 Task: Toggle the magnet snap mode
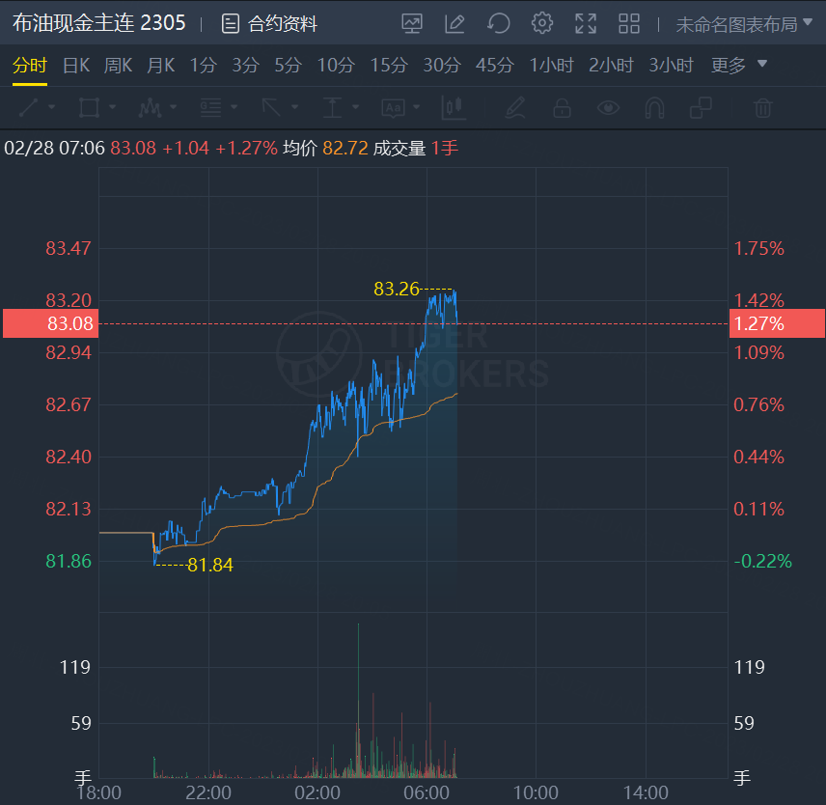655,108
